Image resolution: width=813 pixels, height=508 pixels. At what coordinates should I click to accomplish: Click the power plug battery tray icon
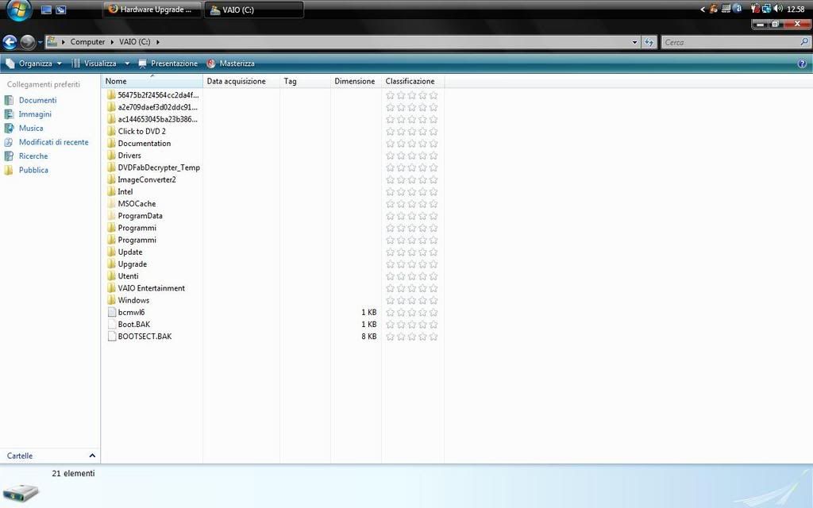[755, 8]
